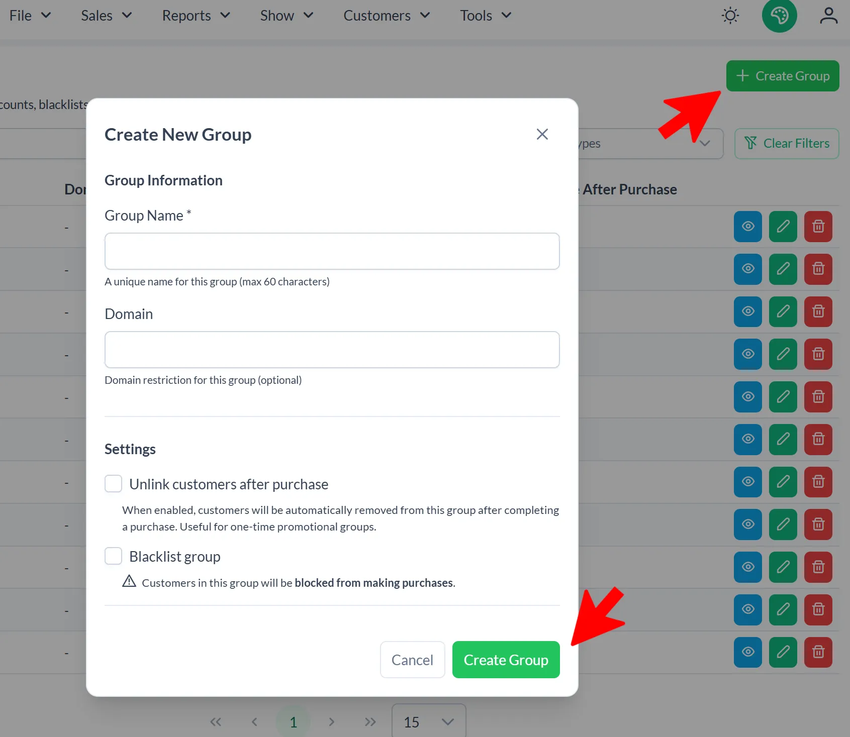The width and height of the screenshot is (850, 737).
Task: Close the Create New Group dialog
Action: pos(542,134)
